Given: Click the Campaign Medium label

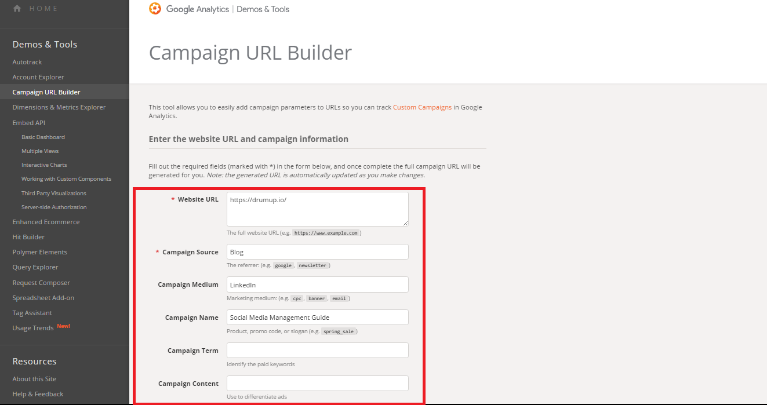Looking at the screenshot, I should point(188,284).
